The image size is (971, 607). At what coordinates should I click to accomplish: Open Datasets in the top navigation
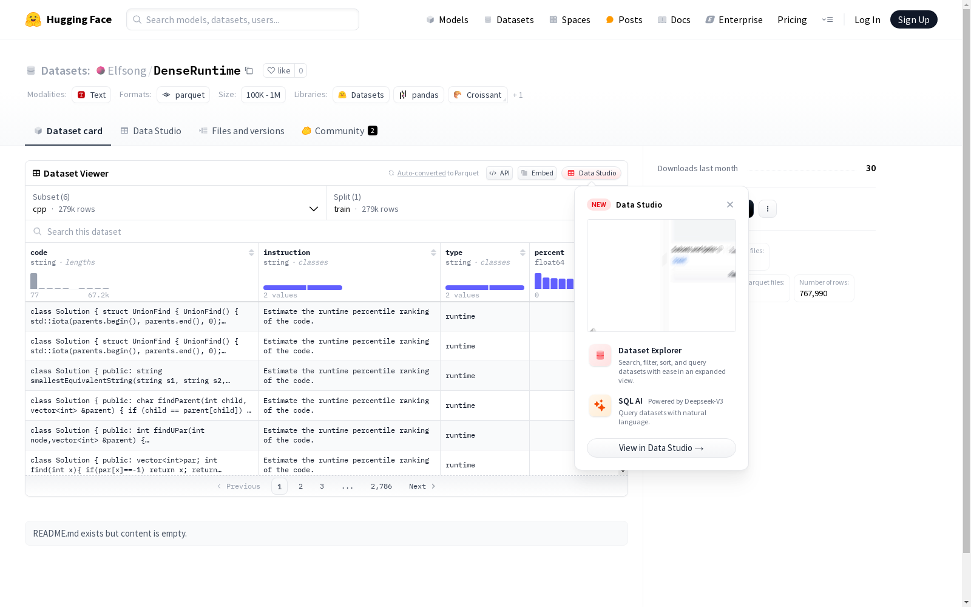509,19
